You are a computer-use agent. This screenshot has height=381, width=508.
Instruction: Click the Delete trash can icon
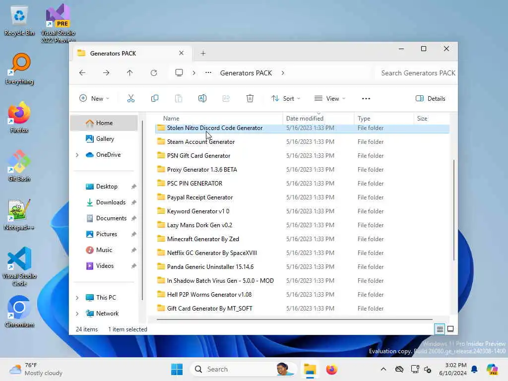tap(250, 99)
